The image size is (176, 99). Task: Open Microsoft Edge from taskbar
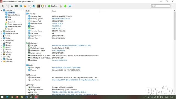pyautogui.click(x=7, y=97)
